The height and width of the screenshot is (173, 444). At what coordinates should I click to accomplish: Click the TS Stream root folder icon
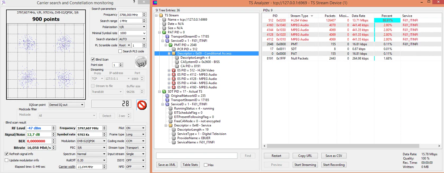[x=161, y=15]
